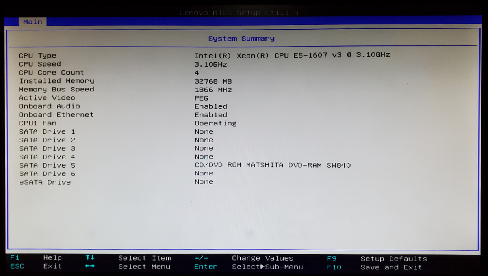488x276 pixels.
Task: Click the core count value 4
Action: [x=197, y=73]
